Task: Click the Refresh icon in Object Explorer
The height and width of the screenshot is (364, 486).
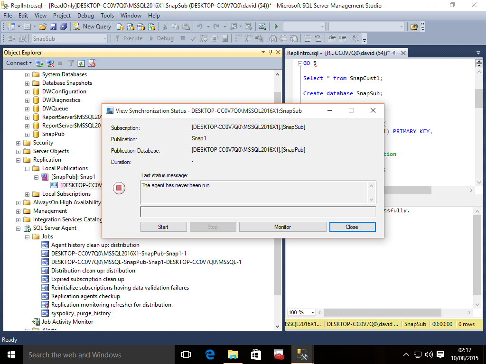Action: click(81, 63)
